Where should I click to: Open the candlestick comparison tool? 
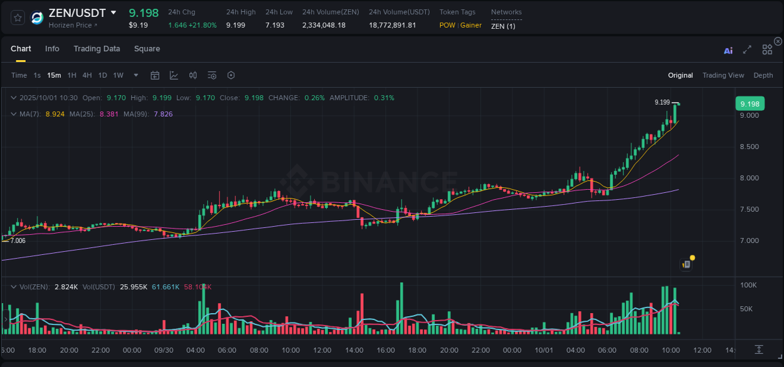193,75
